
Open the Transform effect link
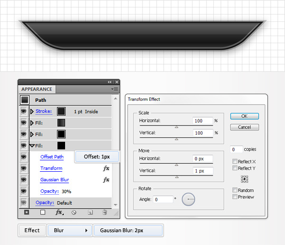pos(51,168)
